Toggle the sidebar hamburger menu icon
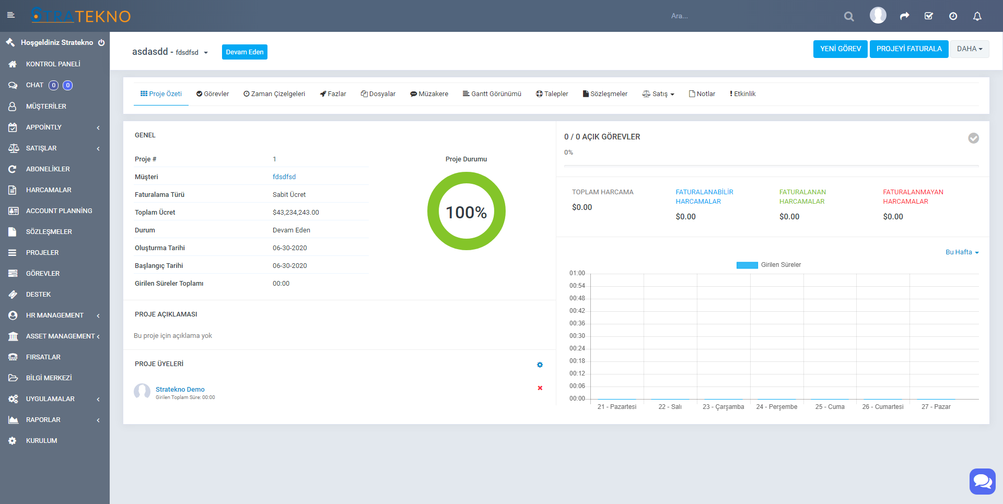The image size is (1003, 504). coord(11,16)
